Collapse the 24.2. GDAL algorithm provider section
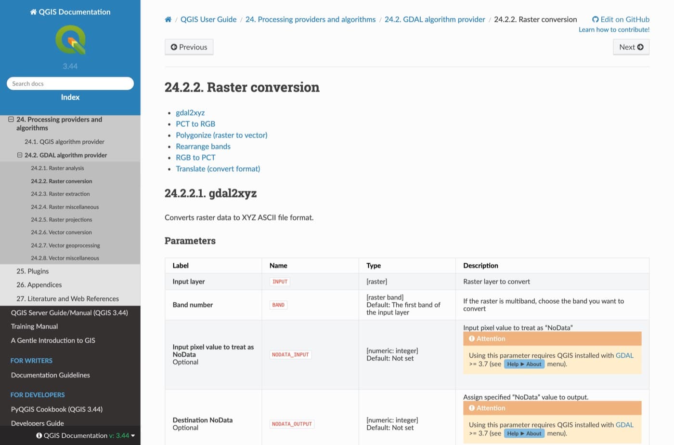Screen dimensions: 674x445 click(20, 155)
